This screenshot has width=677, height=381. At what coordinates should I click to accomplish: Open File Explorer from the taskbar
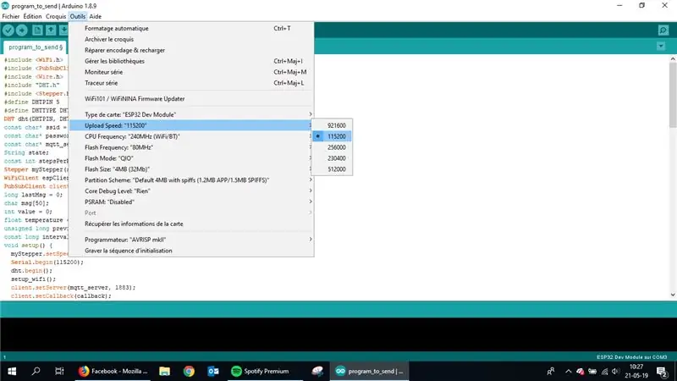(164, 371)
